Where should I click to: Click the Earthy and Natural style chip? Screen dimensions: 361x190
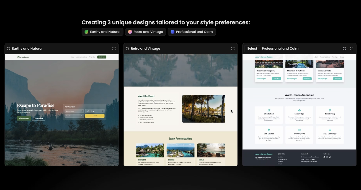(102, 32)
